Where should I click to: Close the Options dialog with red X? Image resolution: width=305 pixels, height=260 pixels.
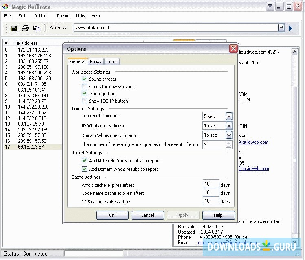point(233,49)
